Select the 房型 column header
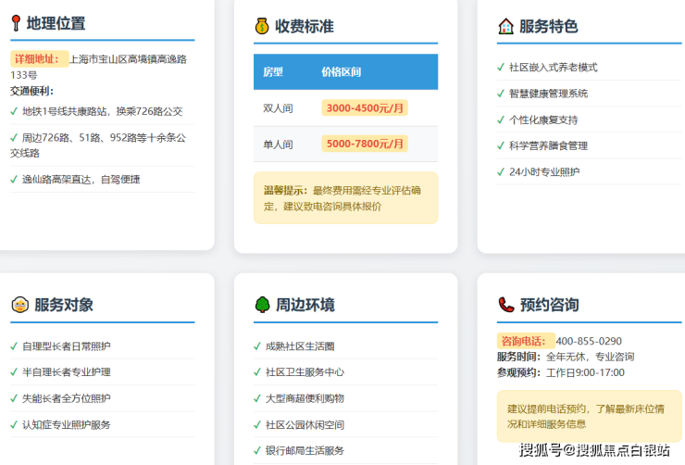The width and height of the screenshot is (685, 465). 273,72
